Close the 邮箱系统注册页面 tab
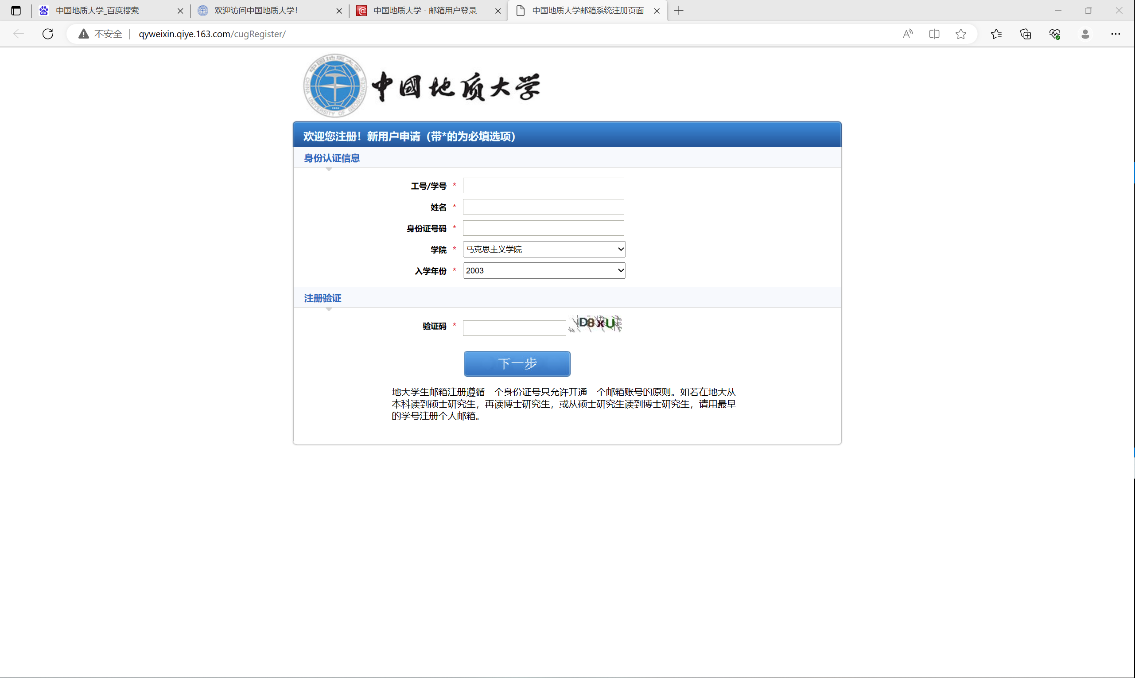This screenshot has height=678, width=1135. tap(657, 11)
